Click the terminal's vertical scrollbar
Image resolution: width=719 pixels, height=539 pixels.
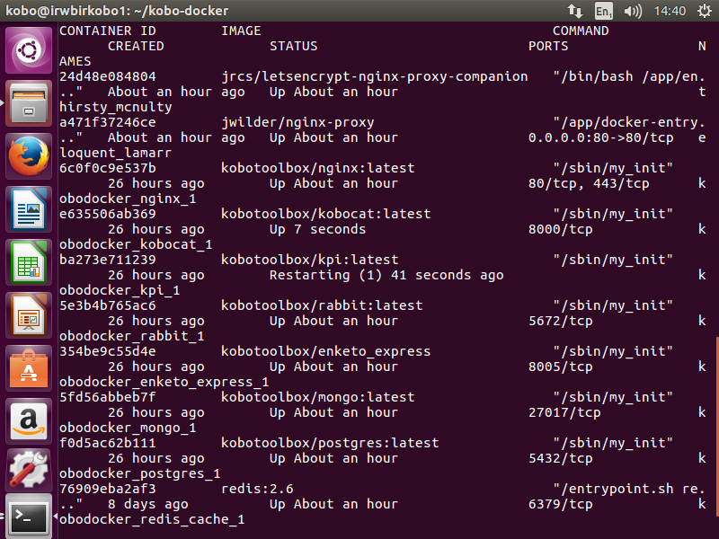[x=715, y=422]
